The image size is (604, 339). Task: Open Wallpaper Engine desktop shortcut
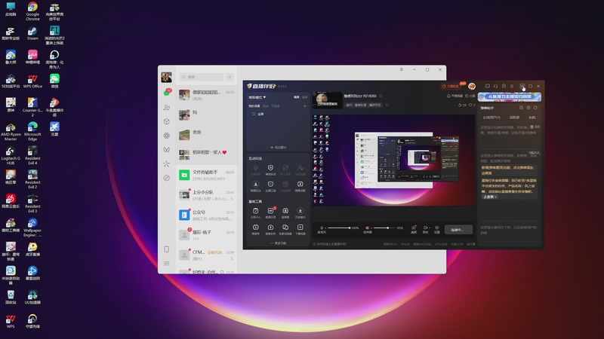pos(32,227)
